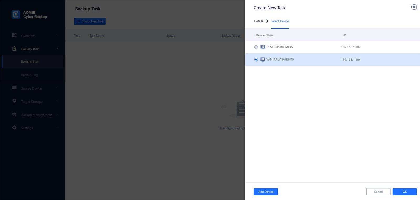This screenshot has width=420, height=200.
Task: Click the AOMEI Cyber Backup logo icon
Action: (16, 14)
